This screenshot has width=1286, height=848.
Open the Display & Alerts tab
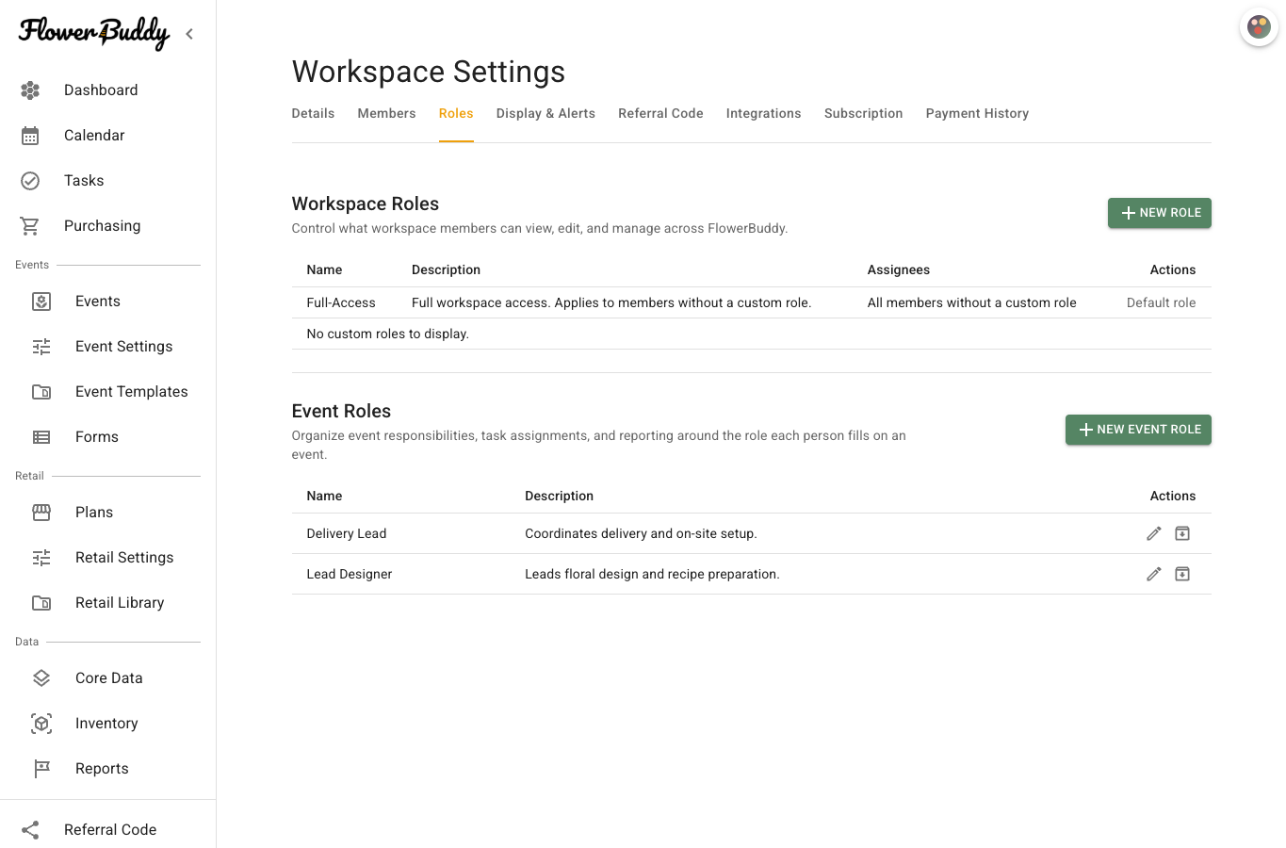[x=545, y=114]
